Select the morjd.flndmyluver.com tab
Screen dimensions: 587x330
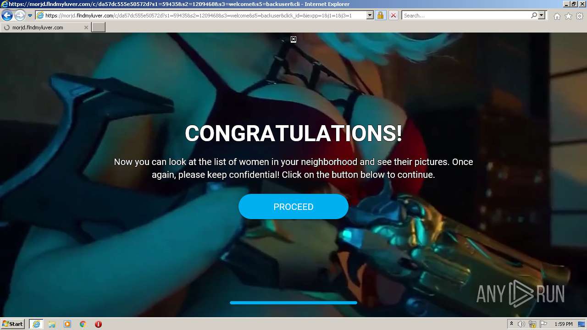(45, 27)
